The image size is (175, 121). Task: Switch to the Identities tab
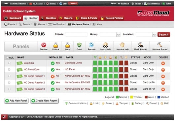click(49, 18)
